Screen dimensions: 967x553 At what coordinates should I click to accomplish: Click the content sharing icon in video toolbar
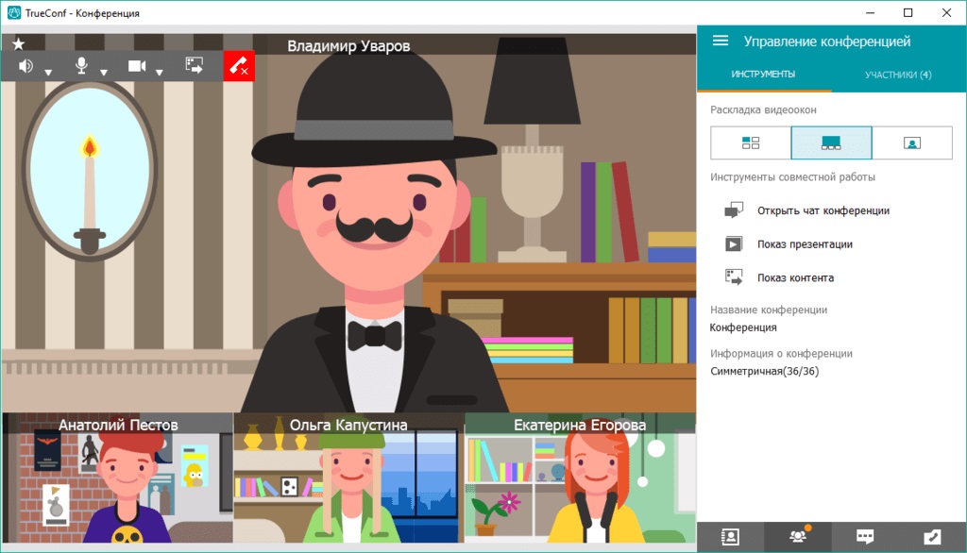coord(195,66)
